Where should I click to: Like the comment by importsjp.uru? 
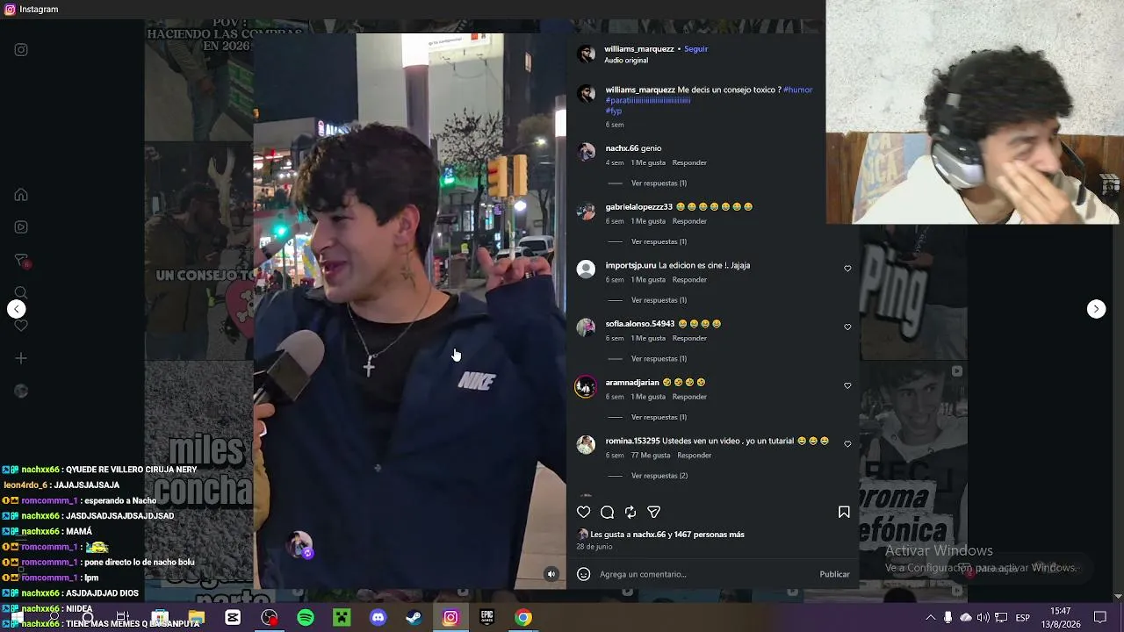pyautogui.click(x=847, y=269)
